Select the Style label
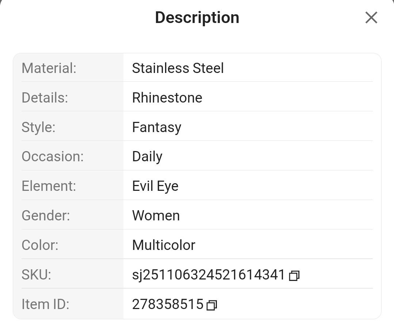Screen dimensions: 394x324 tap(38, 127)
